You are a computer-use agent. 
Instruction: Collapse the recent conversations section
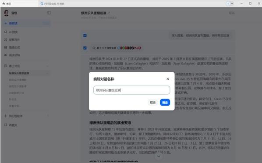coord(48,66)
